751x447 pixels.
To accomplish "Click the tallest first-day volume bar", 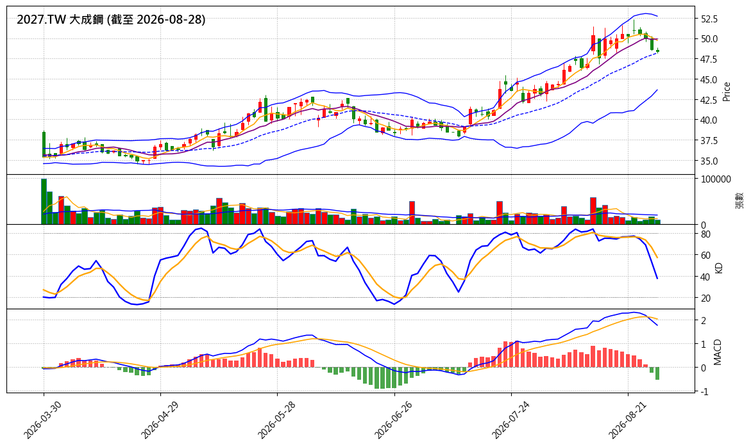I will point(44,201).
